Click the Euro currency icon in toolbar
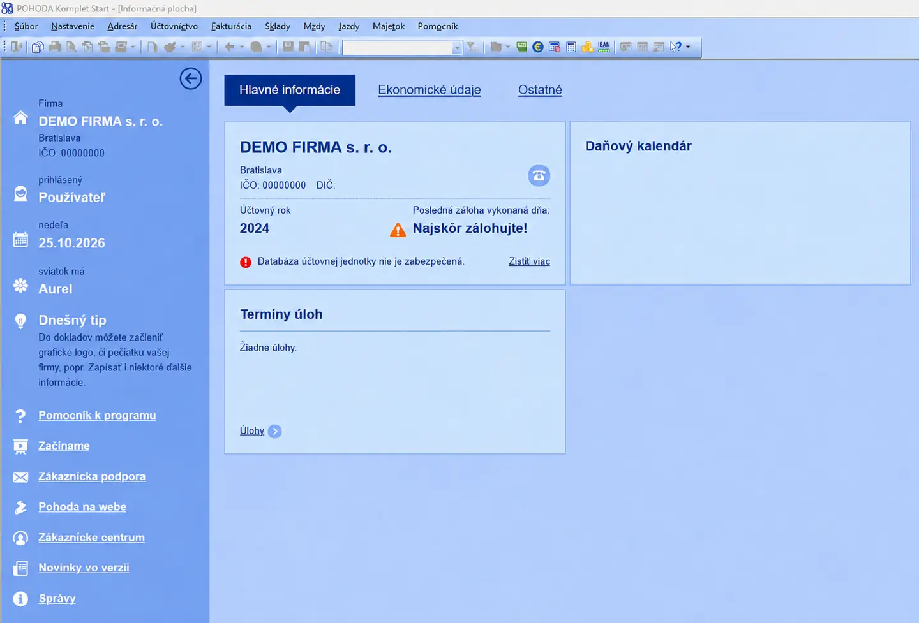Viewport: 919px width, 623px height. tap(538, 47)
